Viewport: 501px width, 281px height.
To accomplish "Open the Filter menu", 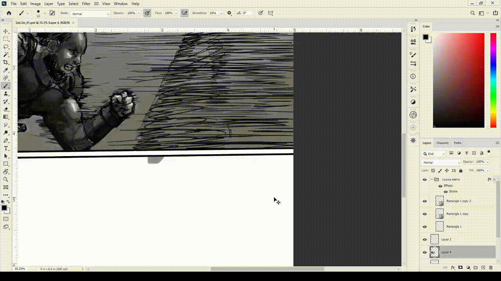I will pos(86,4).
